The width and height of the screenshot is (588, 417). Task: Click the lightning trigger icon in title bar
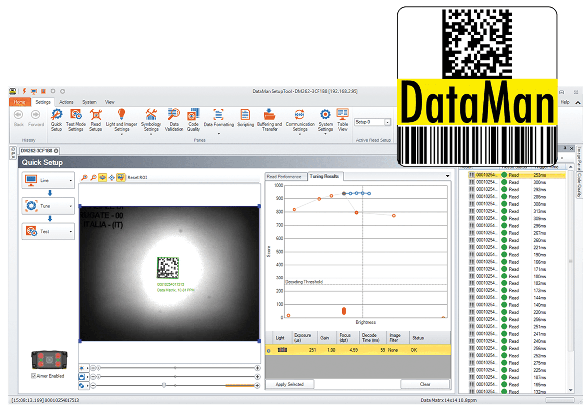(24, 91)
